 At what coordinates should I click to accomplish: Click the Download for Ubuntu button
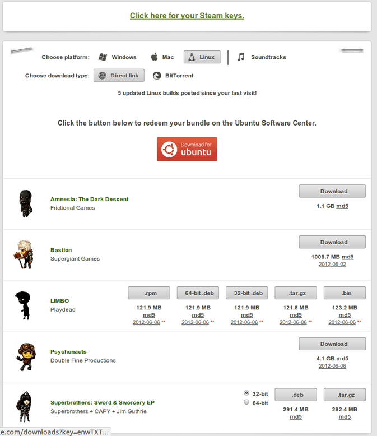187,149
